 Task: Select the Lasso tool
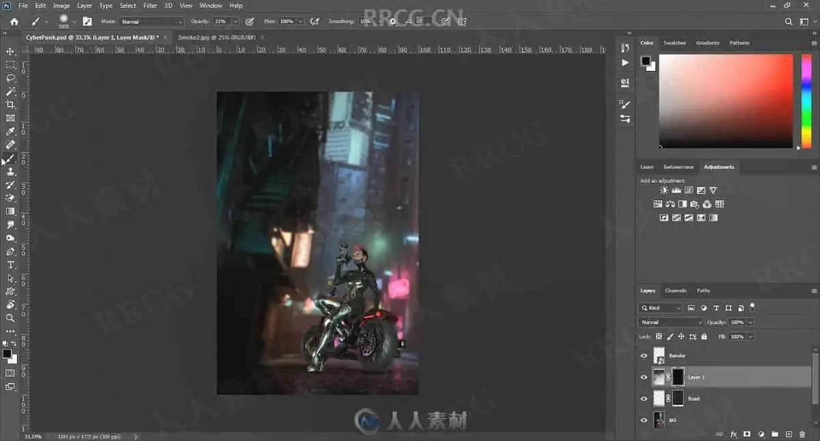[10, 78]
